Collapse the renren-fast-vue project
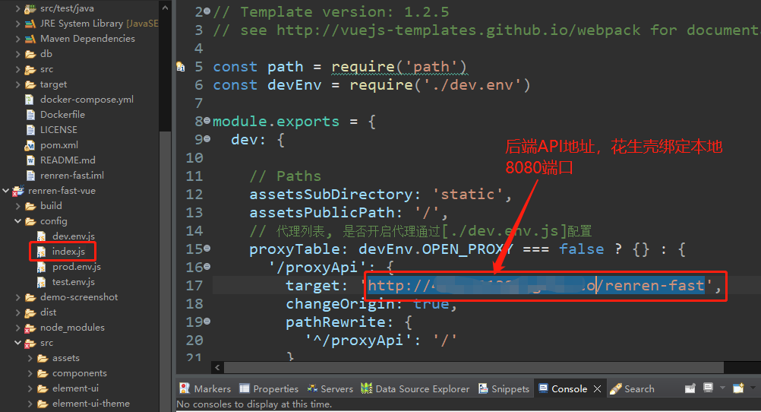Image resolution: width=761 pixels, height=412 pixels. click(6, 191)
